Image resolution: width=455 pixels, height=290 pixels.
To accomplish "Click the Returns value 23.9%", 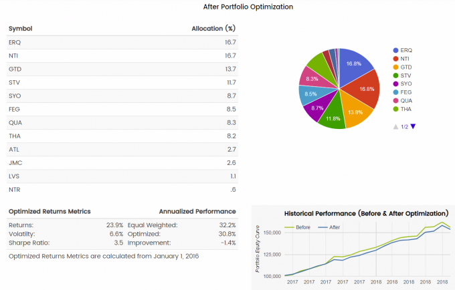I will click(x=114, y=225).
